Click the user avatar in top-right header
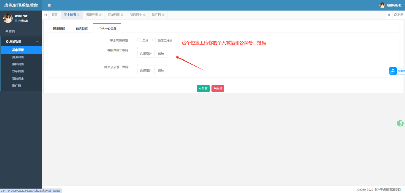This screenshot has height=193, width=405. click(x=382, y=6)
